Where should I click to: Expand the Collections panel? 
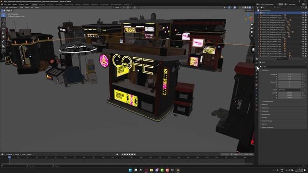pos(265,108)
